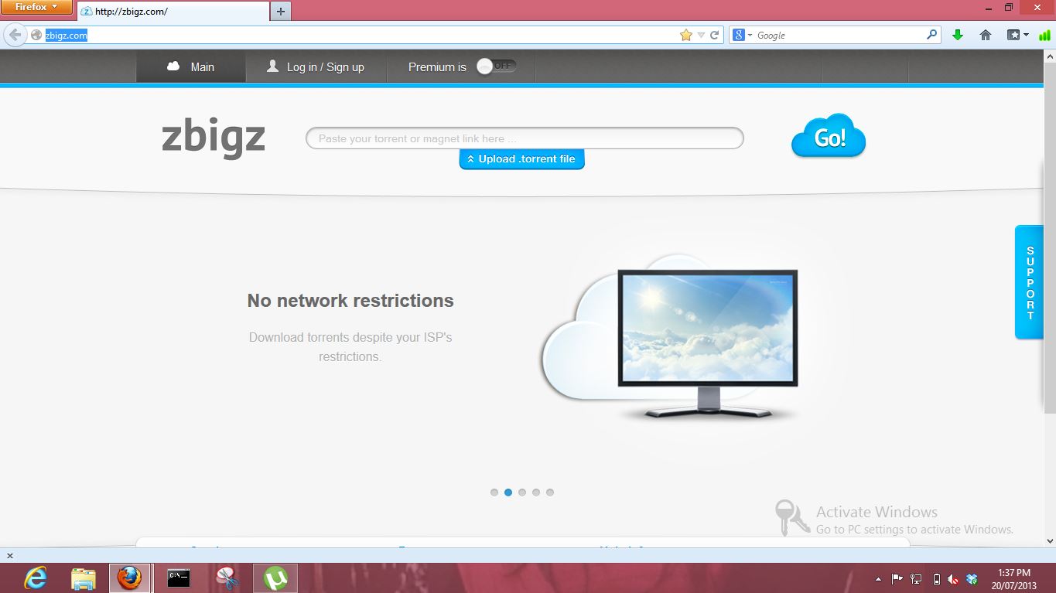Open the Firefox menu button
Screen dimensions: 1056x593
pyautogui.click(x=36, y=7)
